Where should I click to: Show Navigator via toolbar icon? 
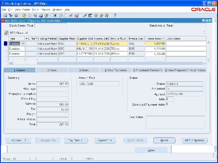tap(16, 15)
